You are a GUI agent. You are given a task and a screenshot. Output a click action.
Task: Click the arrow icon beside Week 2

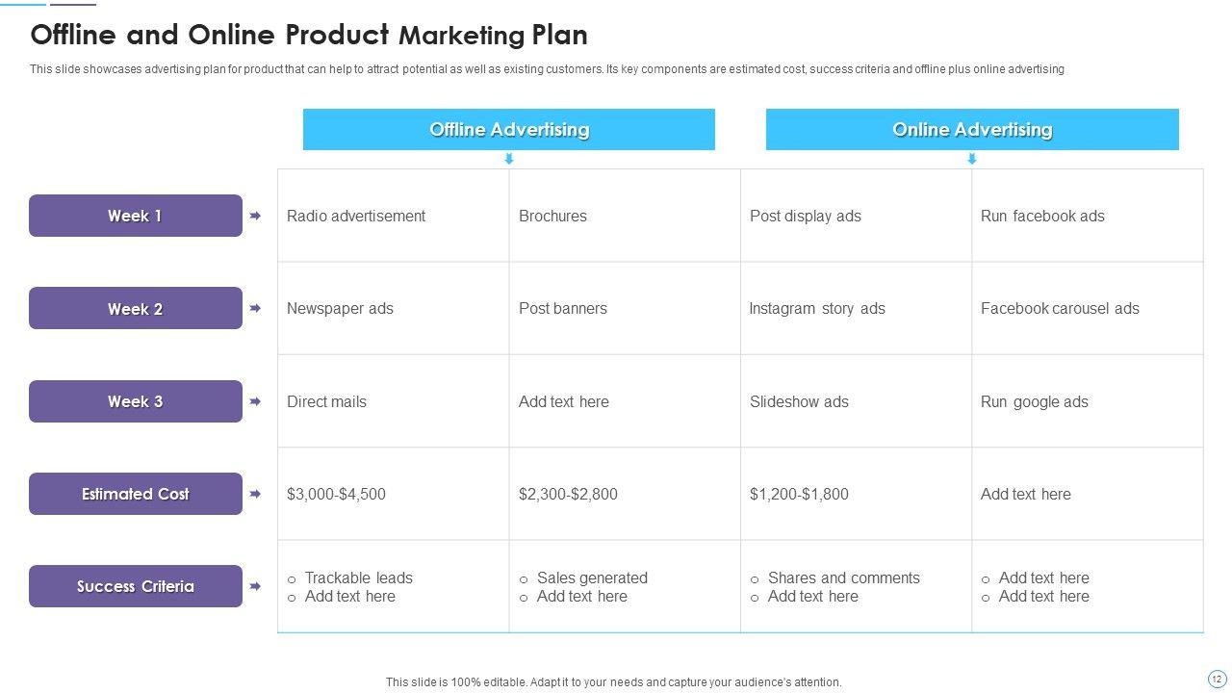pos(255,308)
